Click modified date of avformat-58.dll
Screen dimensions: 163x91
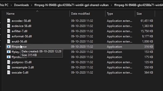82,36
